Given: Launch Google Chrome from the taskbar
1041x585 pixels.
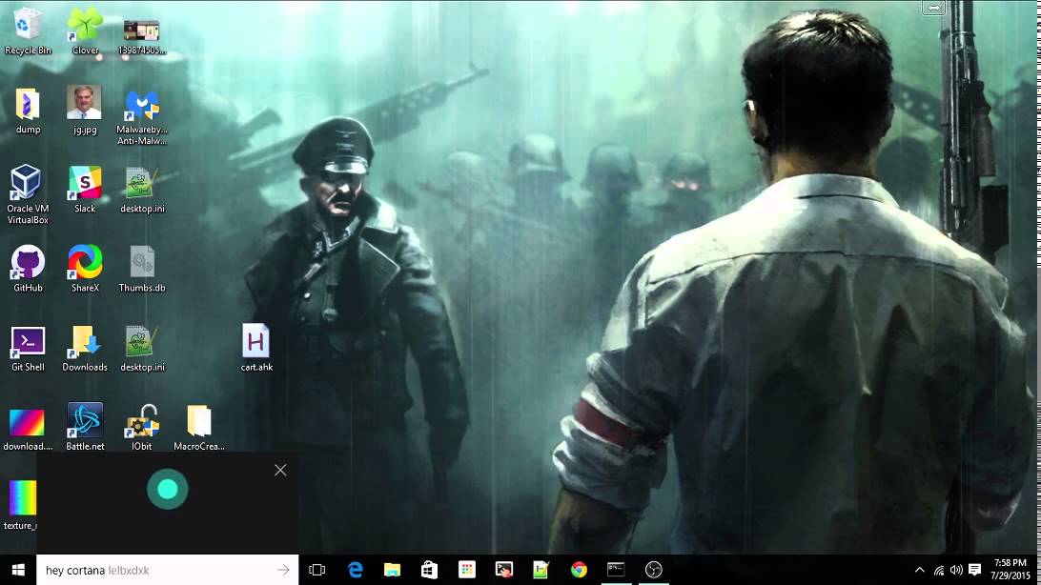Looking at the screenshot, I should [x=579, y=570].
